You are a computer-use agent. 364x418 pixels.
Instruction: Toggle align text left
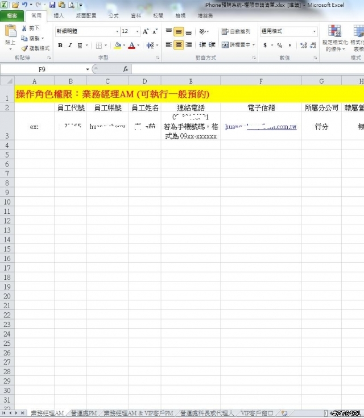pyautogui.click(x=169, y=45)
